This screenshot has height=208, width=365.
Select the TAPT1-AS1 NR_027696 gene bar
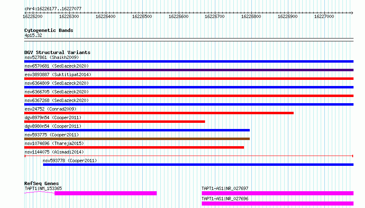278,203
